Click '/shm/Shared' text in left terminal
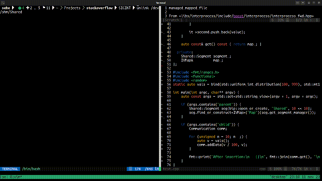322x181 pixels. pyautogui.click(x=11, y=12)
